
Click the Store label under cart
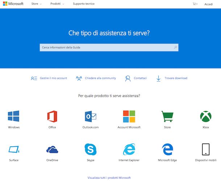[167, 127]
